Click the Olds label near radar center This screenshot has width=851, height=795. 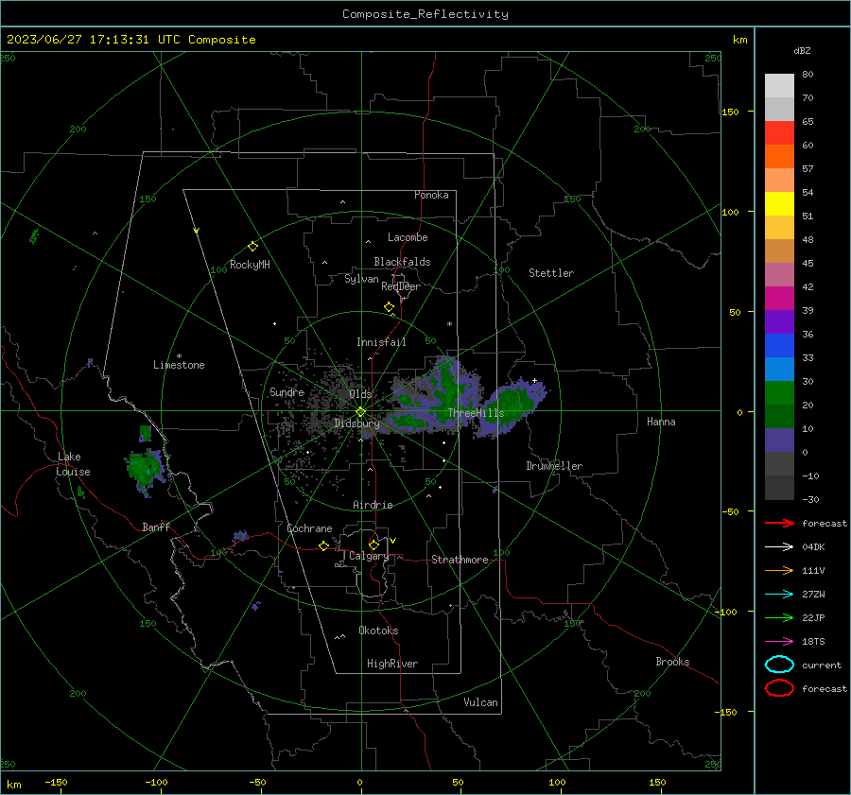click(x=360, y=394)
